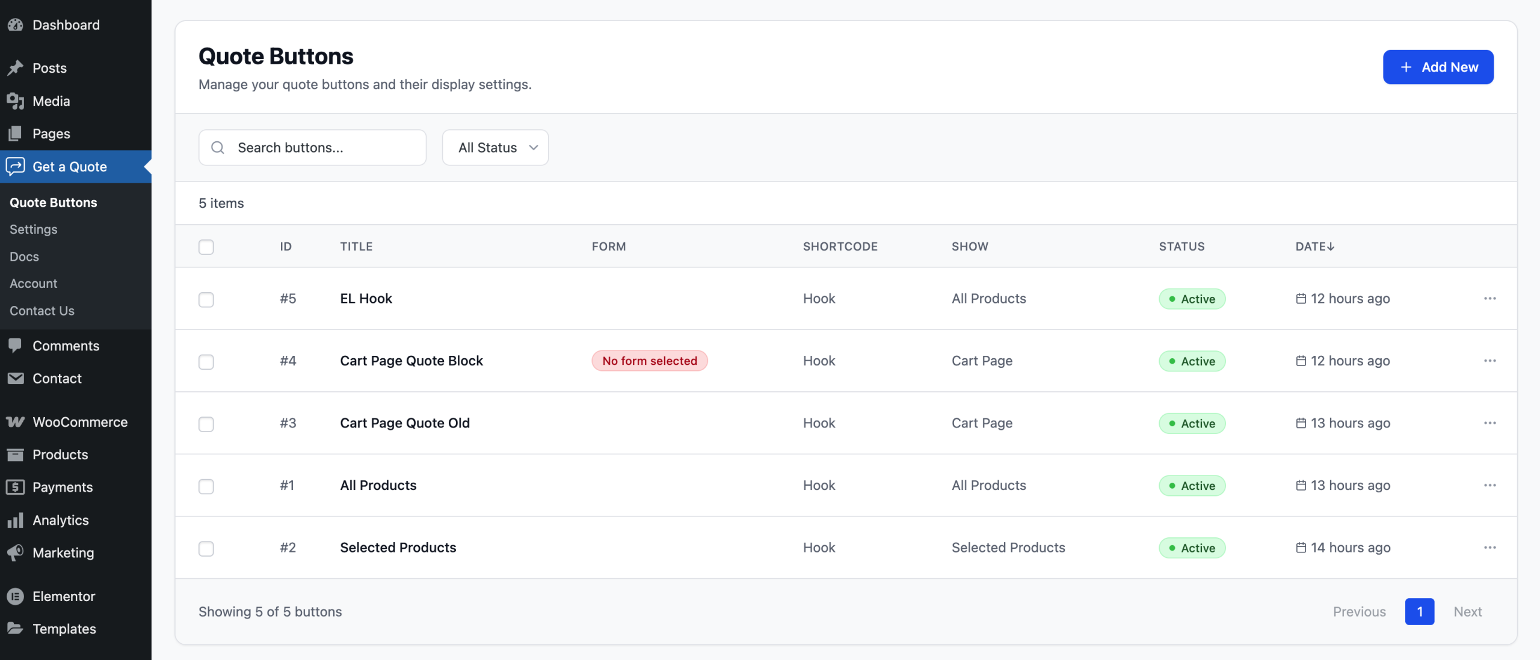Sort by the DATE column header

pyautogui.click(x=1314, y=246)
